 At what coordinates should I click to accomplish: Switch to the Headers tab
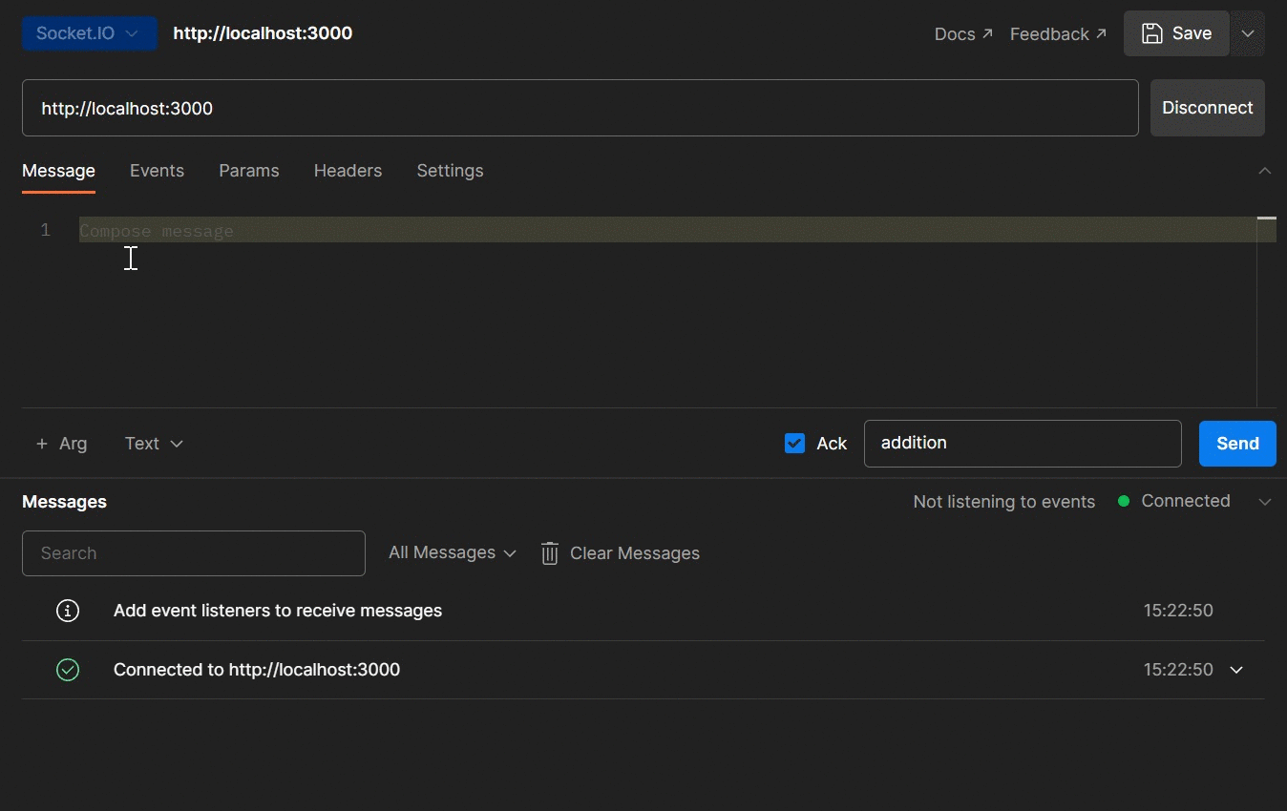pyautogui.click(x=348, y=170)
